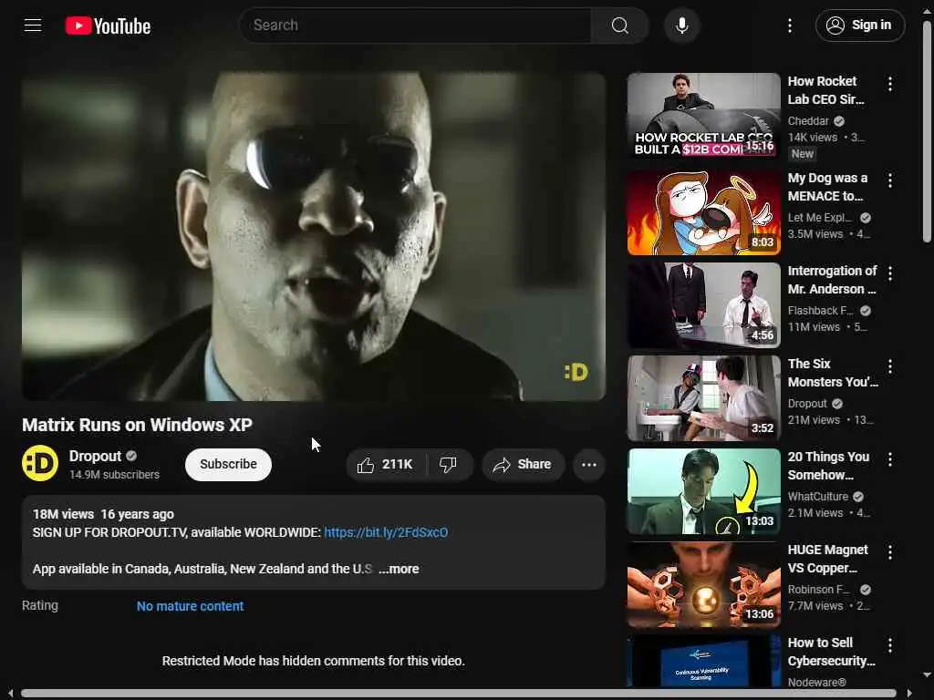Like the video with 211K likes
This screenshot has height=700, width=934.
pyautogui.click(x=386, y=464)
